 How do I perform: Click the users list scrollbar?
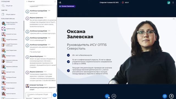(x=24, y=26)
